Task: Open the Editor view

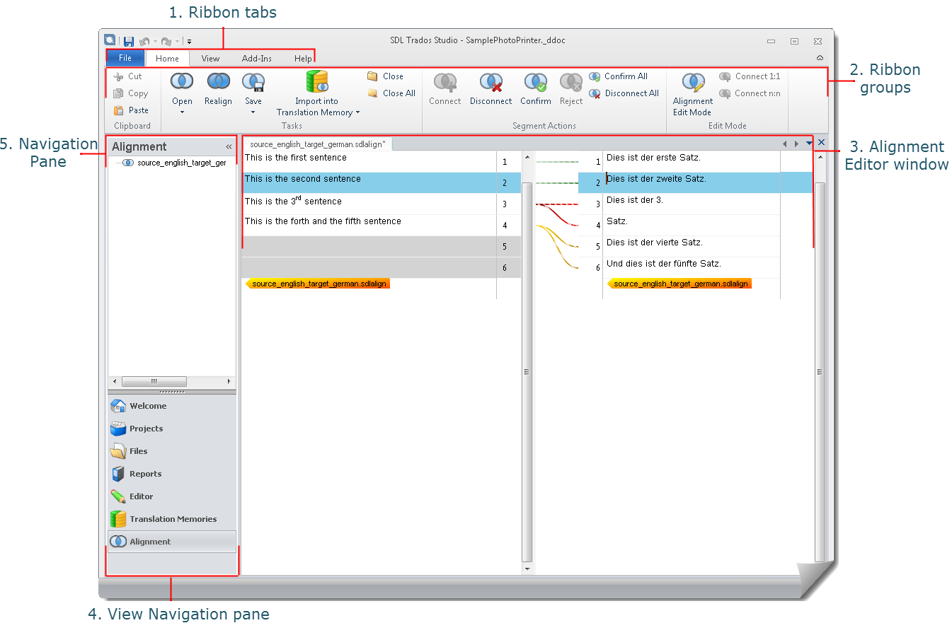Action: (172, 496)
